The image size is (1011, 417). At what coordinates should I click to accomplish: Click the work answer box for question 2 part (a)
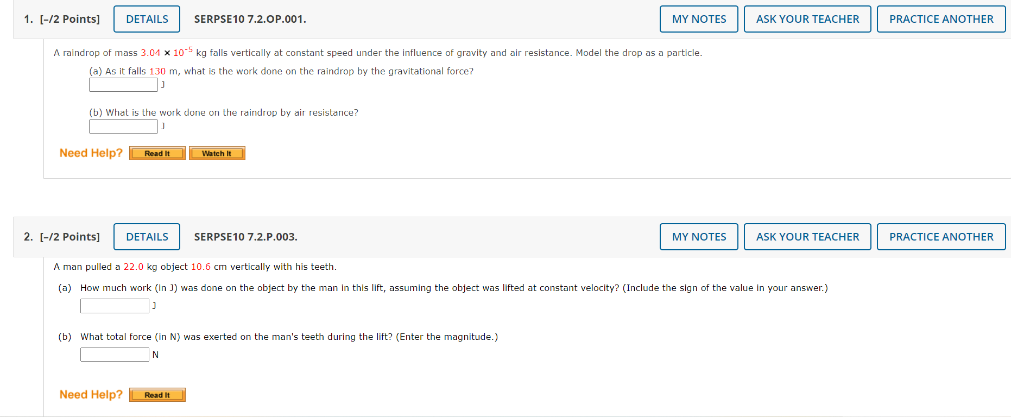click(x=115, y=306)
